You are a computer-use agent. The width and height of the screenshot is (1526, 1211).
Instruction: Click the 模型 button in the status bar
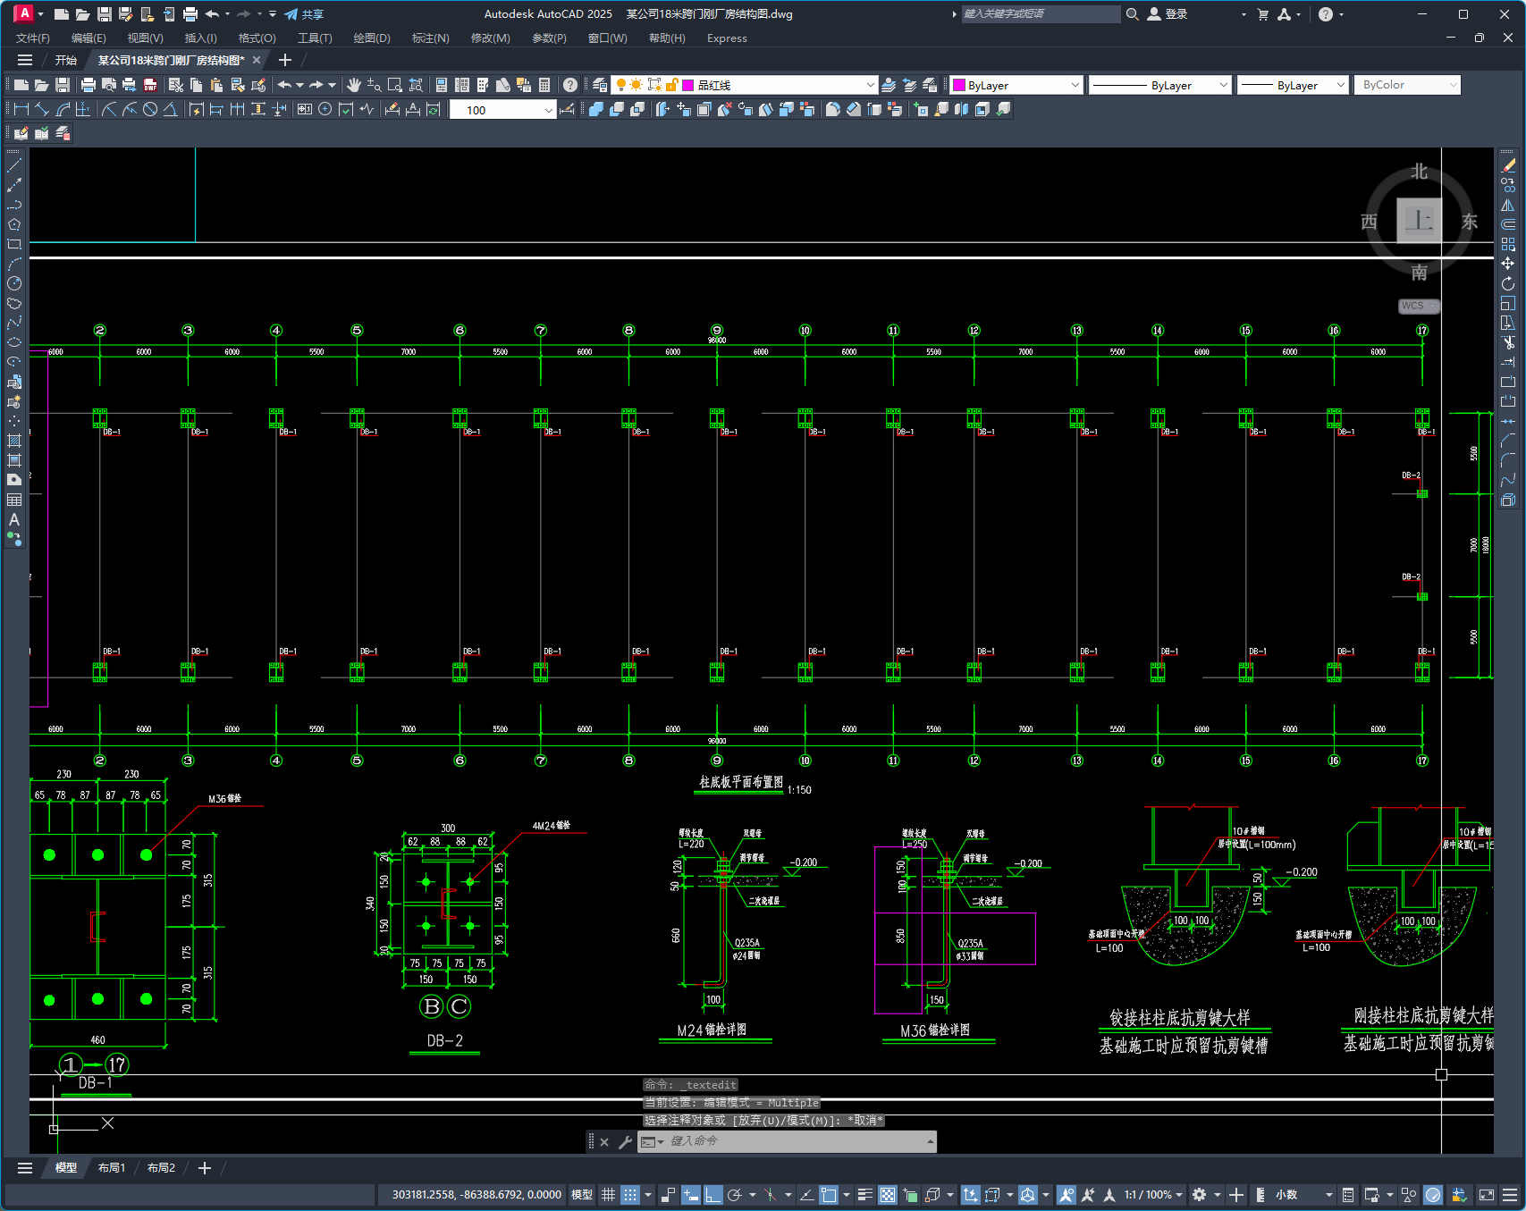(x=582, y=1195)
